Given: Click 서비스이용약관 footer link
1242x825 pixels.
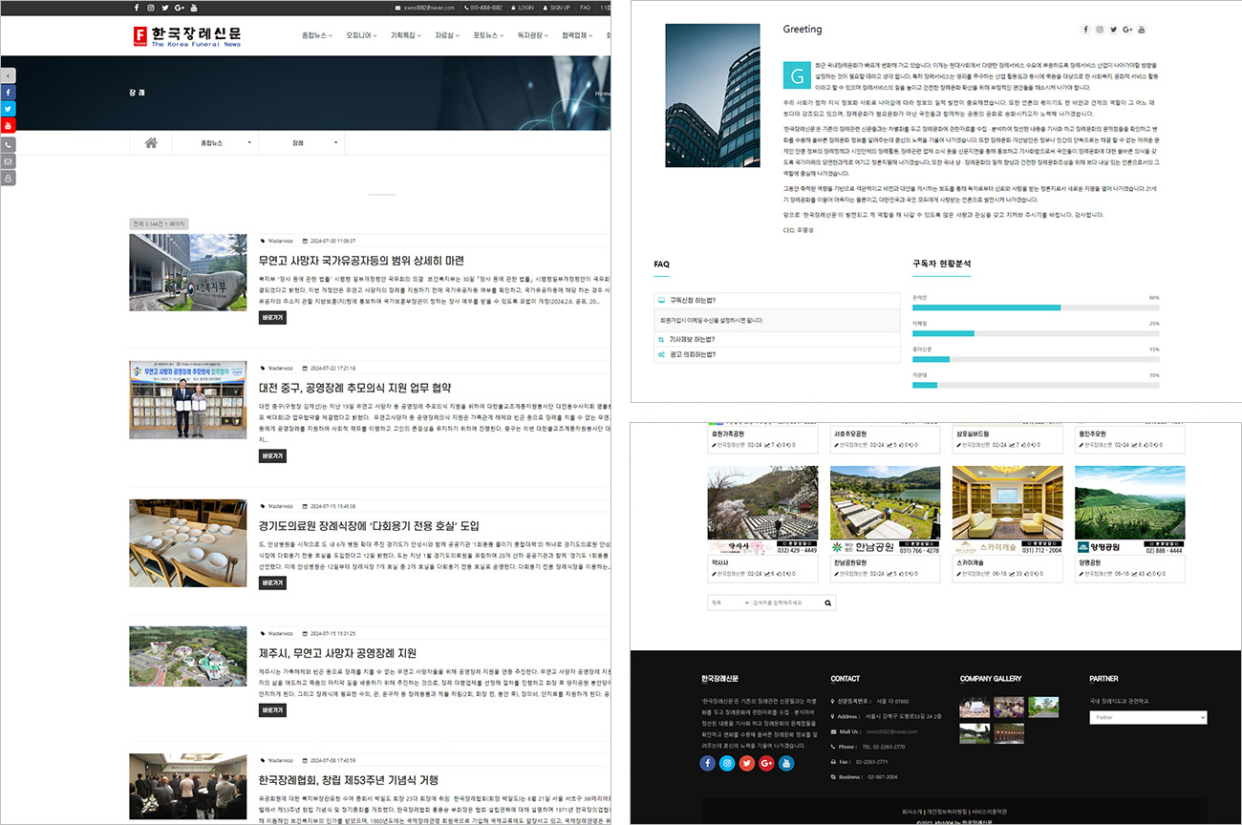Looking at the screenshot, I should pyautogui.click(x=989, y=812).
